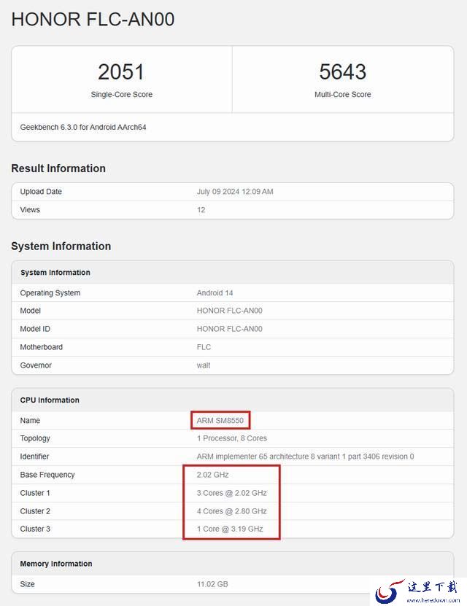Click the 2051 single-core score
This screenshot has width=467, height=606.
tap(121, 72)
